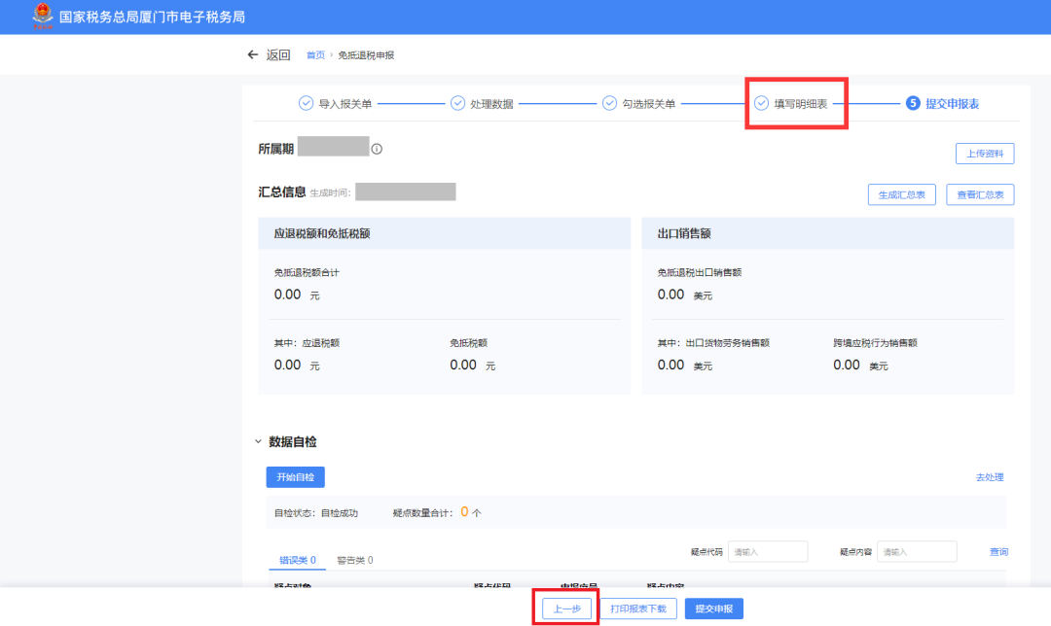Click the step 5 提交申报表 number icon
Viewport: 1051px width, 626px height.
(x=913, y=103)
